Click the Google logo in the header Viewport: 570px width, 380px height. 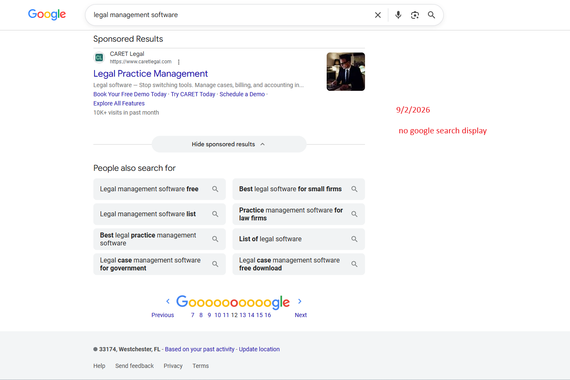tap(47, 15)
